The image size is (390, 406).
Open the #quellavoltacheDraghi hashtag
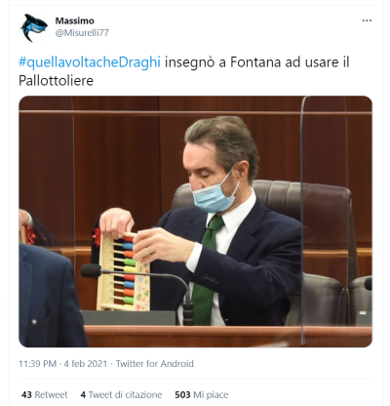pyautogui.click(x=90, y=62)
